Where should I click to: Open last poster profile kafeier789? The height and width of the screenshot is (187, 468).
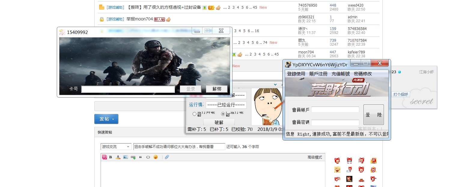pos(356,52)
